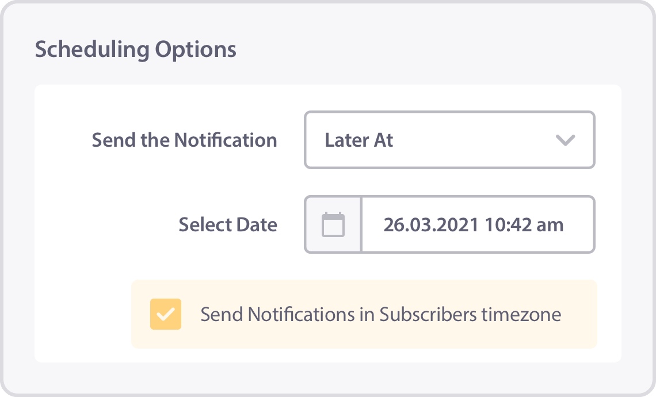Click the 26.03.2021 date portion of the input
Image resolution: width=656 pixels, height=397 pixels.
tap(431, 224)
